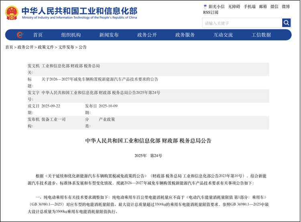Open the 政务服务 navigation item
Viewport: 301px width, 222px height.
(185, 35)
